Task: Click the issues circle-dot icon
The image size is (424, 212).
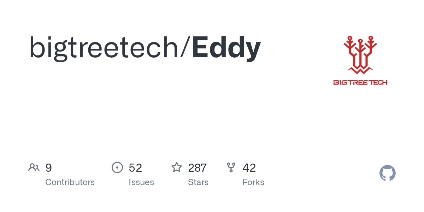Action: tap(117, 167)
